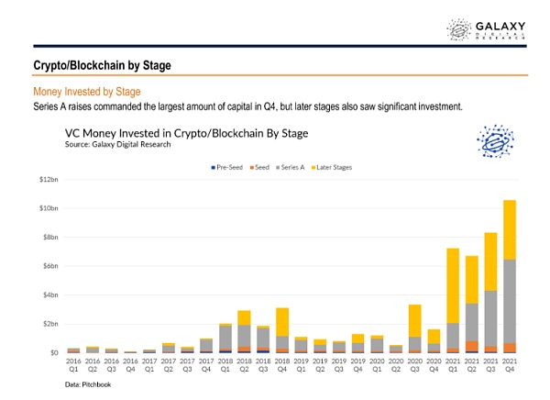This screenshot has width=550, height=400.
Task: Click the 2018 Q4 bar's yellow segment
Action: click(282, 321)
